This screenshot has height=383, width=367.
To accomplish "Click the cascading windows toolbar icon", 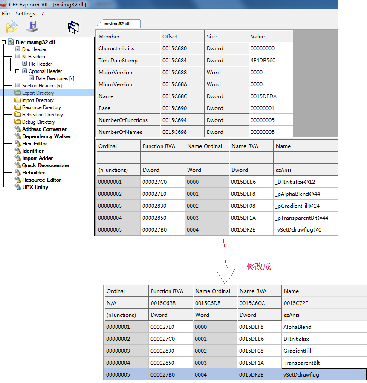I will pyautogui.click(x=74, y=27).
